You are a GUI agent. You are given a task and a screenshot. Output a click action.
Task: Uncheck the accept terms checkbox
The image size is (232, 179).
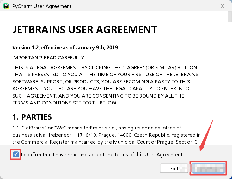pyautogui.click(x=16, y=154)
